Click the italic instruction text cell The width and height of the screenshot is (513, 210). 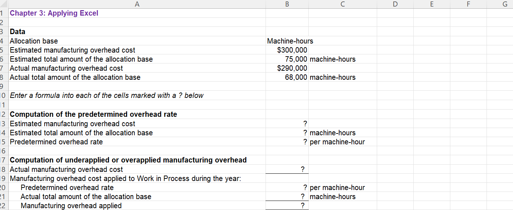click(107, 95)
